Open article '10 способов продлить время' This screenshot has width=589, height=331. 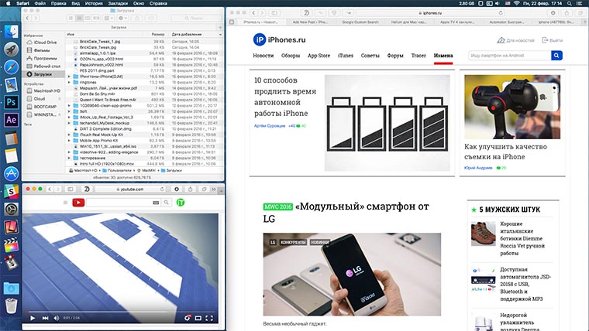coord(285,97)
